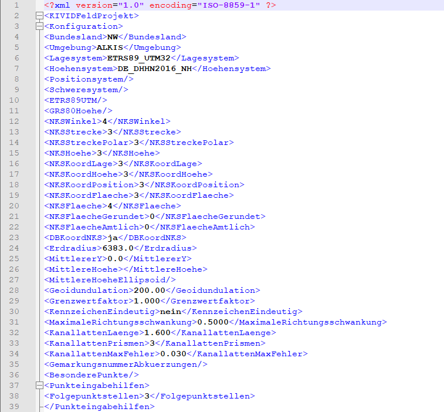Collapse the KIVIDFeldProjekt fold marker

click(x=39, y=16)
